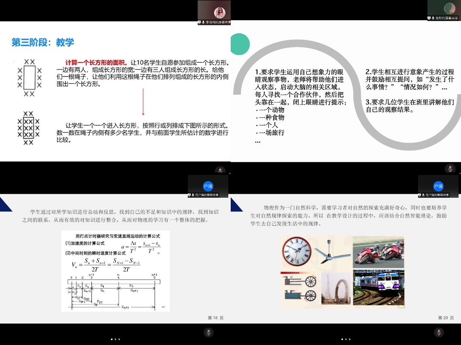
Task: Unmute the mic in the lower-left 伍户琪的屏幕共享 label
Action: (193, 195)
